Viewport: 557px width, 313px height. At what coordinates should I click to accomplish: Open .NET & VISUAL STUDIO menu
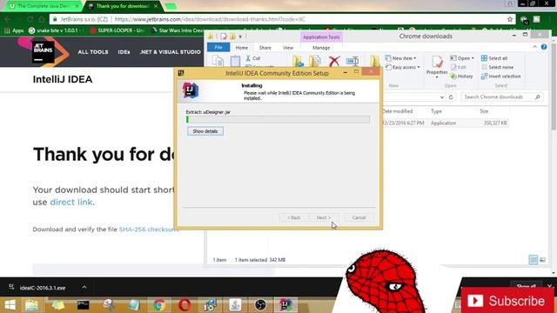[171, 52]
